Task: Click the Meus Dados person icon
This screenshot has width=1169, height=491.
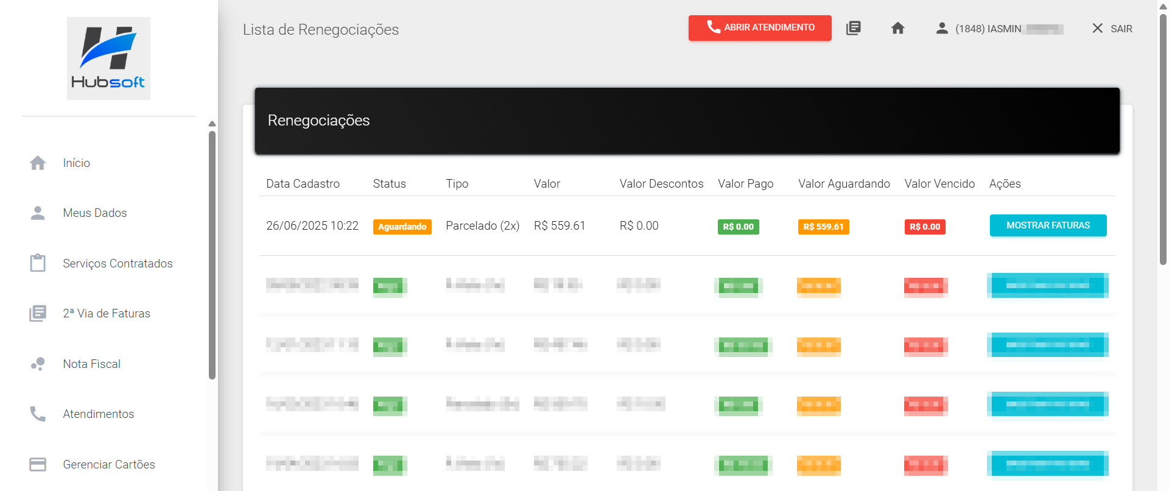Action: click(x=38, y=213)
